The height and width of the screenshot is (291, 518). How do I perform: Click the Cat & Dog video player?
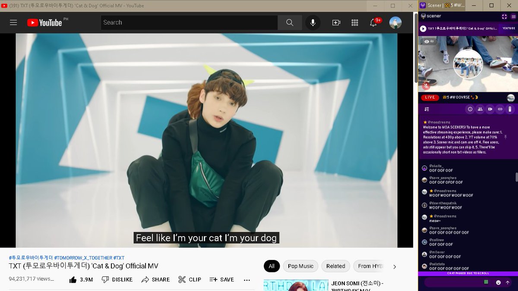coord(206,141)
